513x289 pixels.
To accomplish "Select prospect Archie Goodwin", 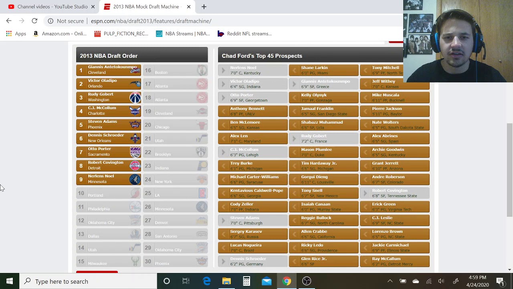I will click(395, 152).
